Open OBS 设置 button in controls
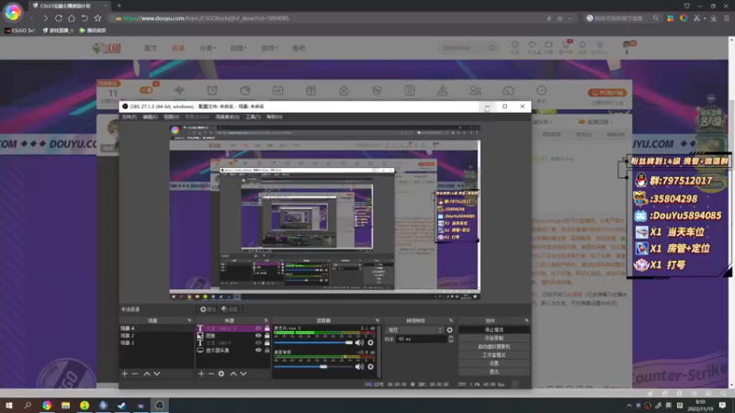The height and width of the screenshot is (413, 735). click(x=494, y=363)
